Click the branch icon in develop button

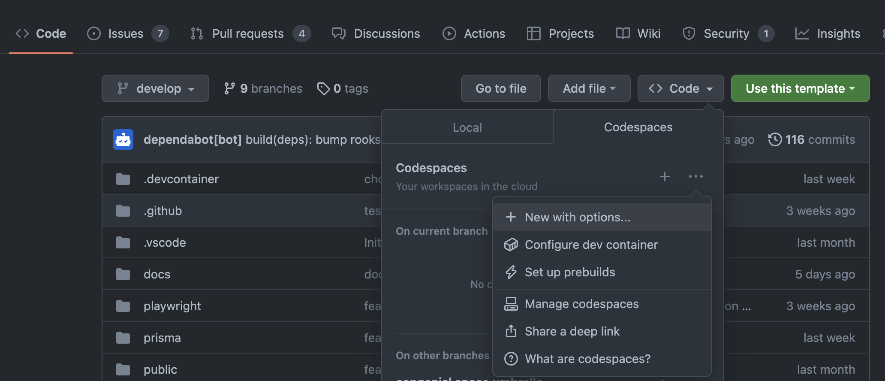123,88
